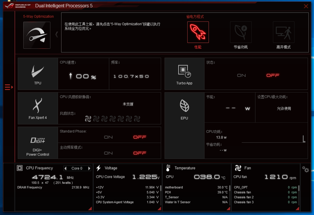This screenshot has height=215, width=314.
Task: Close the Dual Intelligent Processors 5 window
Action: click(x=306, y=6)
